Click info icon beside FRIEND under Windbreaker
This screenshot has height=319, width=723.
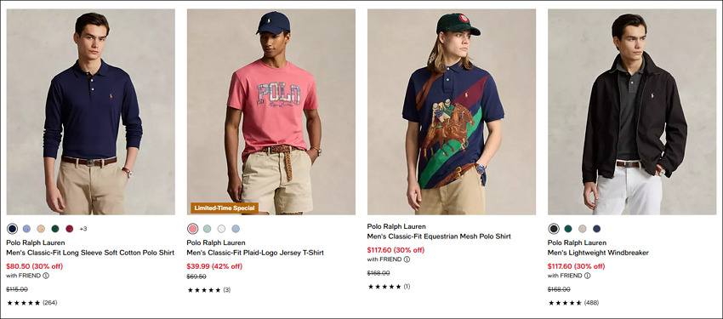click(587, 276)
